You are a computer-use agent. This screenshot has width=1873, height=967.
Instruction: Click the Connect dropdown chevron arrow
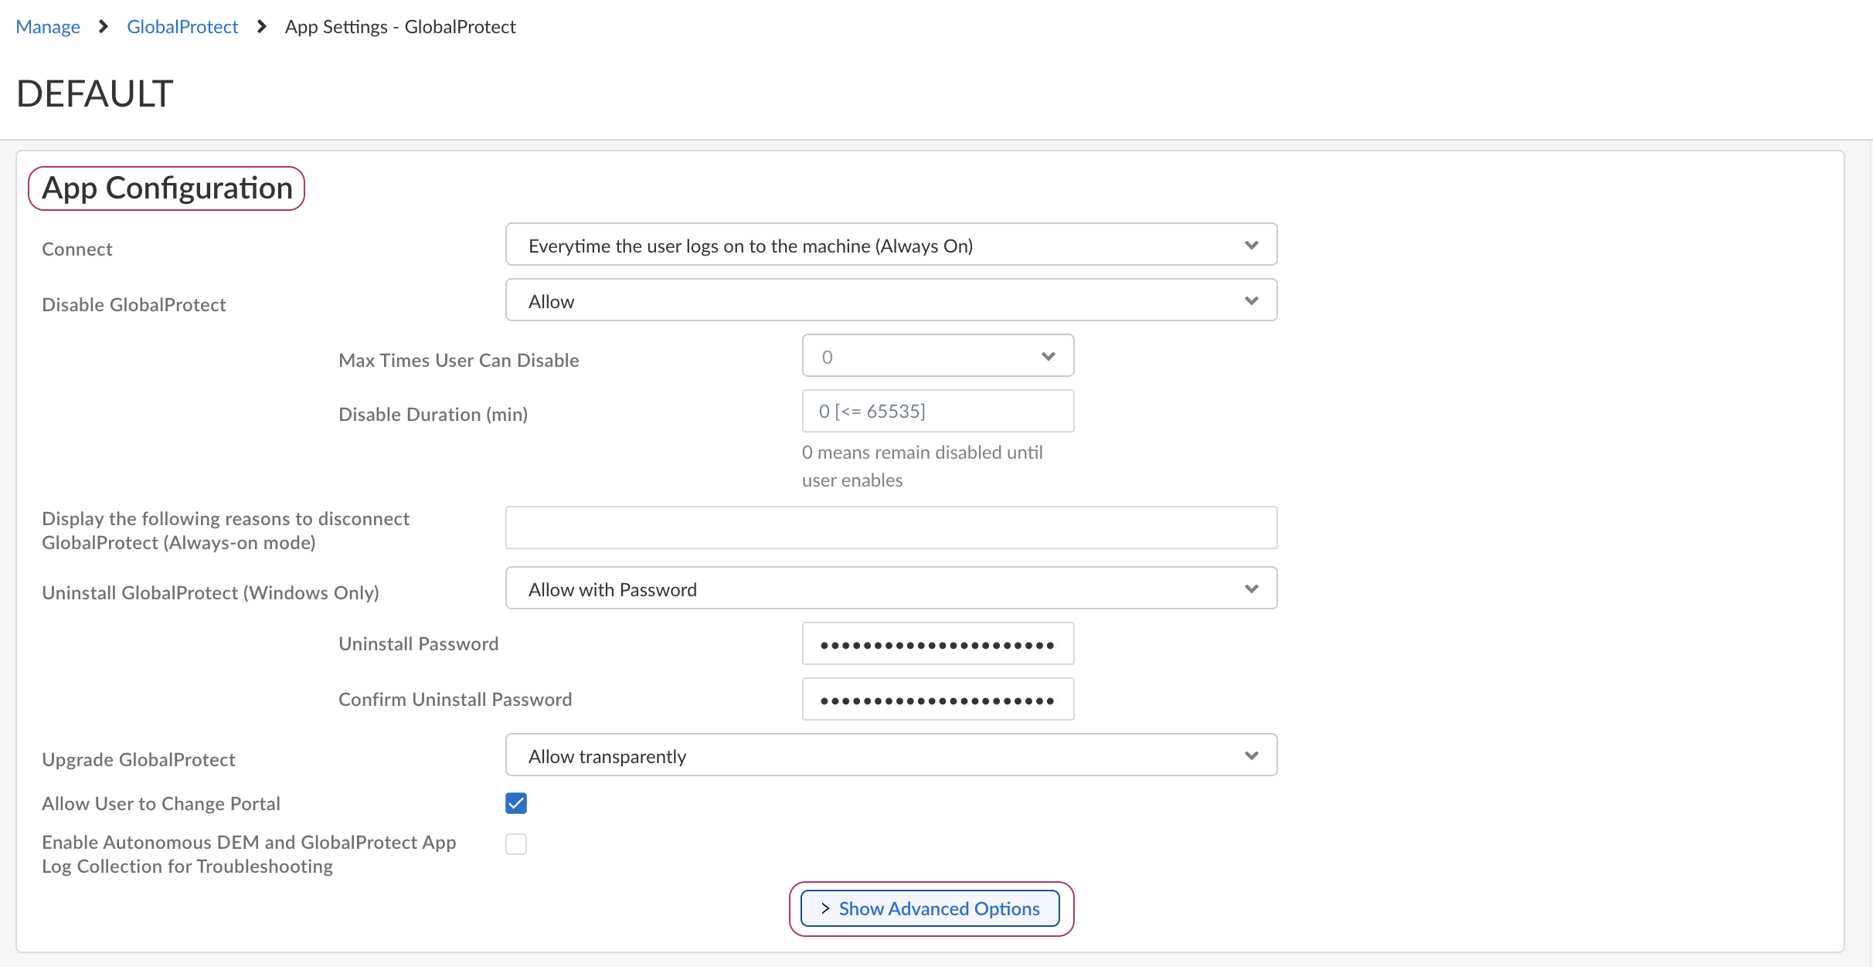pyautogui.click(x=1251, y=246)
